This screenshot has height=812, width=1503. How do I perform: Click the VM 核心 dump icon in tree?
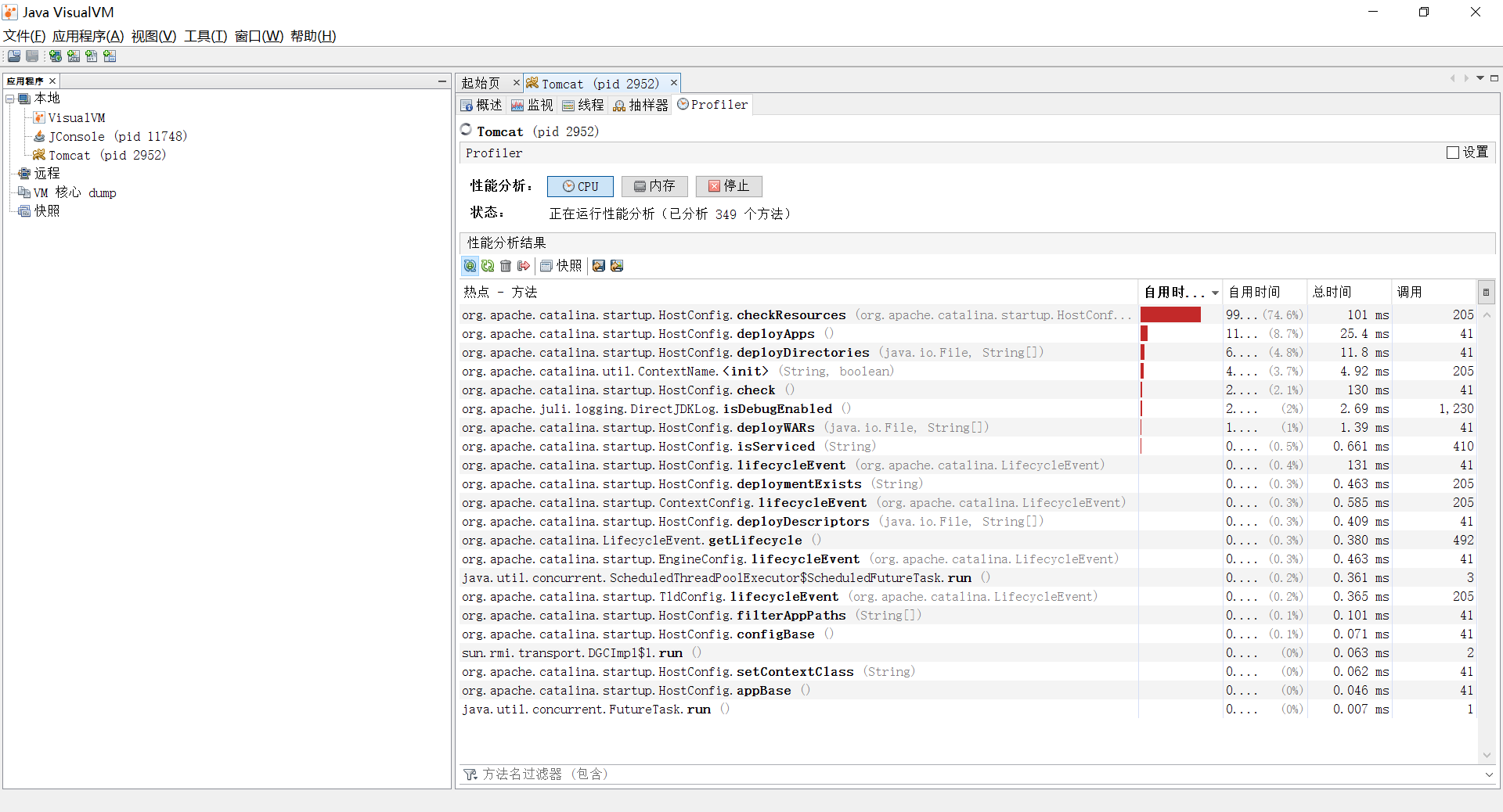[x=24, y=192]
